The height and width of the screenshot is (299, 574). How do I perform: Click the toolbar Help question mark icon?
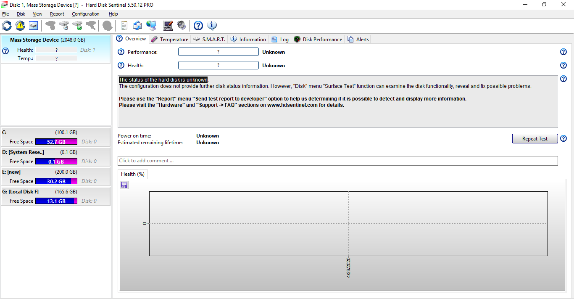click(198, 26)
